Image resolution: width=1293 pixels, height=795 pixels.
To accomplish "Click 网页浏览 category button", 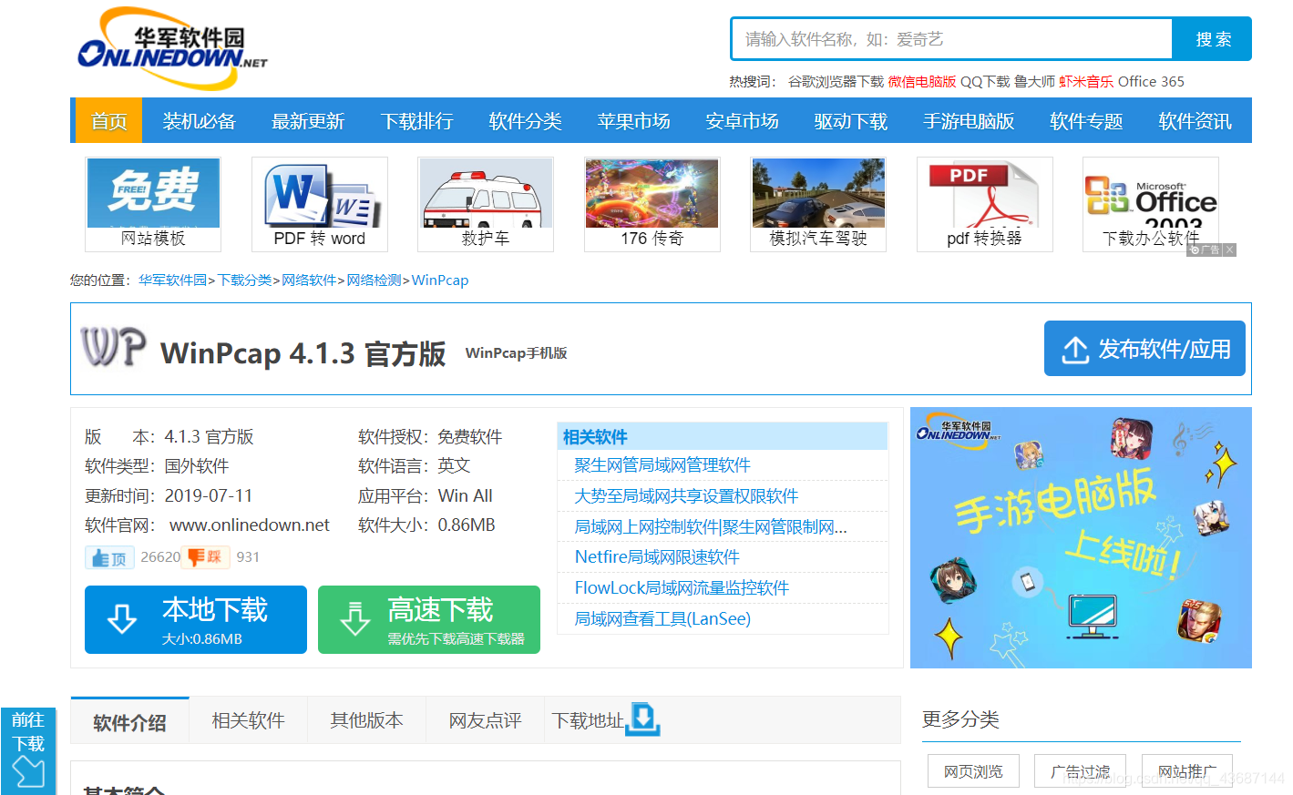I will (973, 771).
